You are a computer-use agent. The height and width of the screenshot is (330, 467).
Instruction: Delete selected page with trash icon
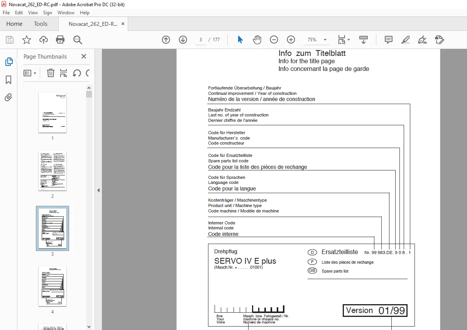pyautogui.click(x=51, y=73)
